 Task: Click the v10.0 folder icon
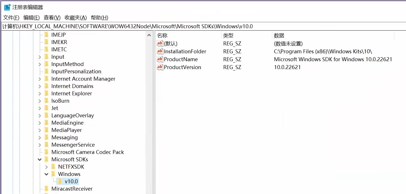tap(60, 181)
